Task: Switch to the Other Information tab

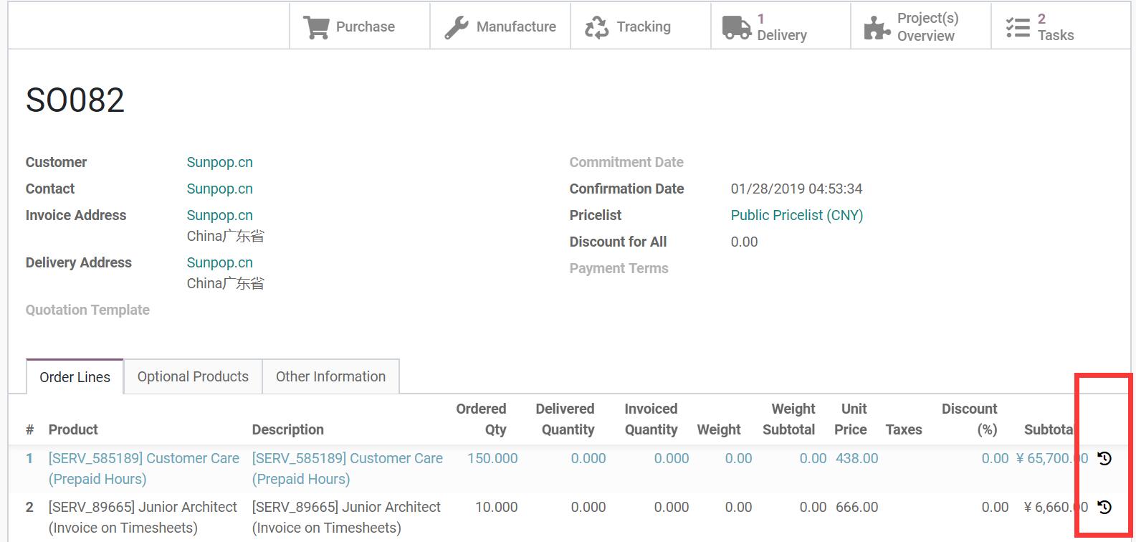Action: (x=330, y=377)
